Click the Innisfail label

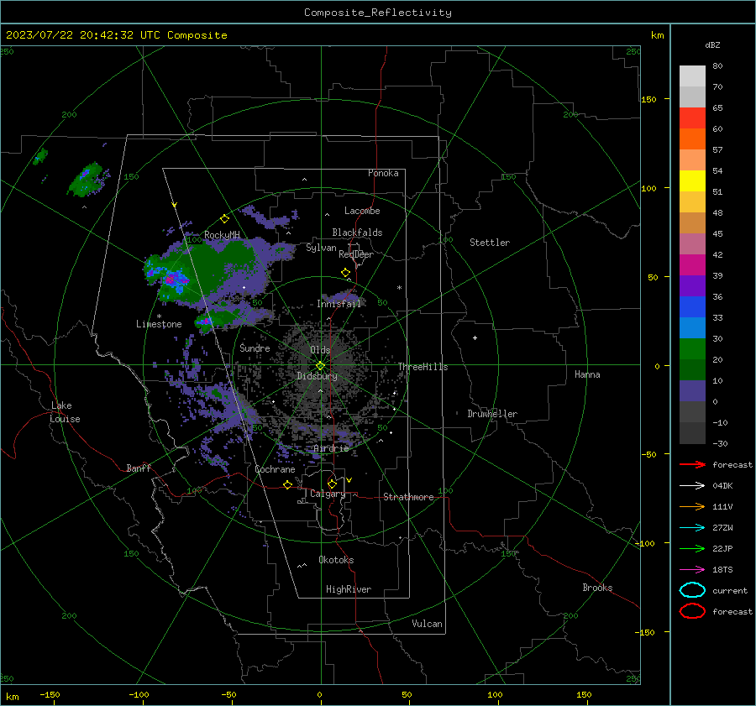339,304
